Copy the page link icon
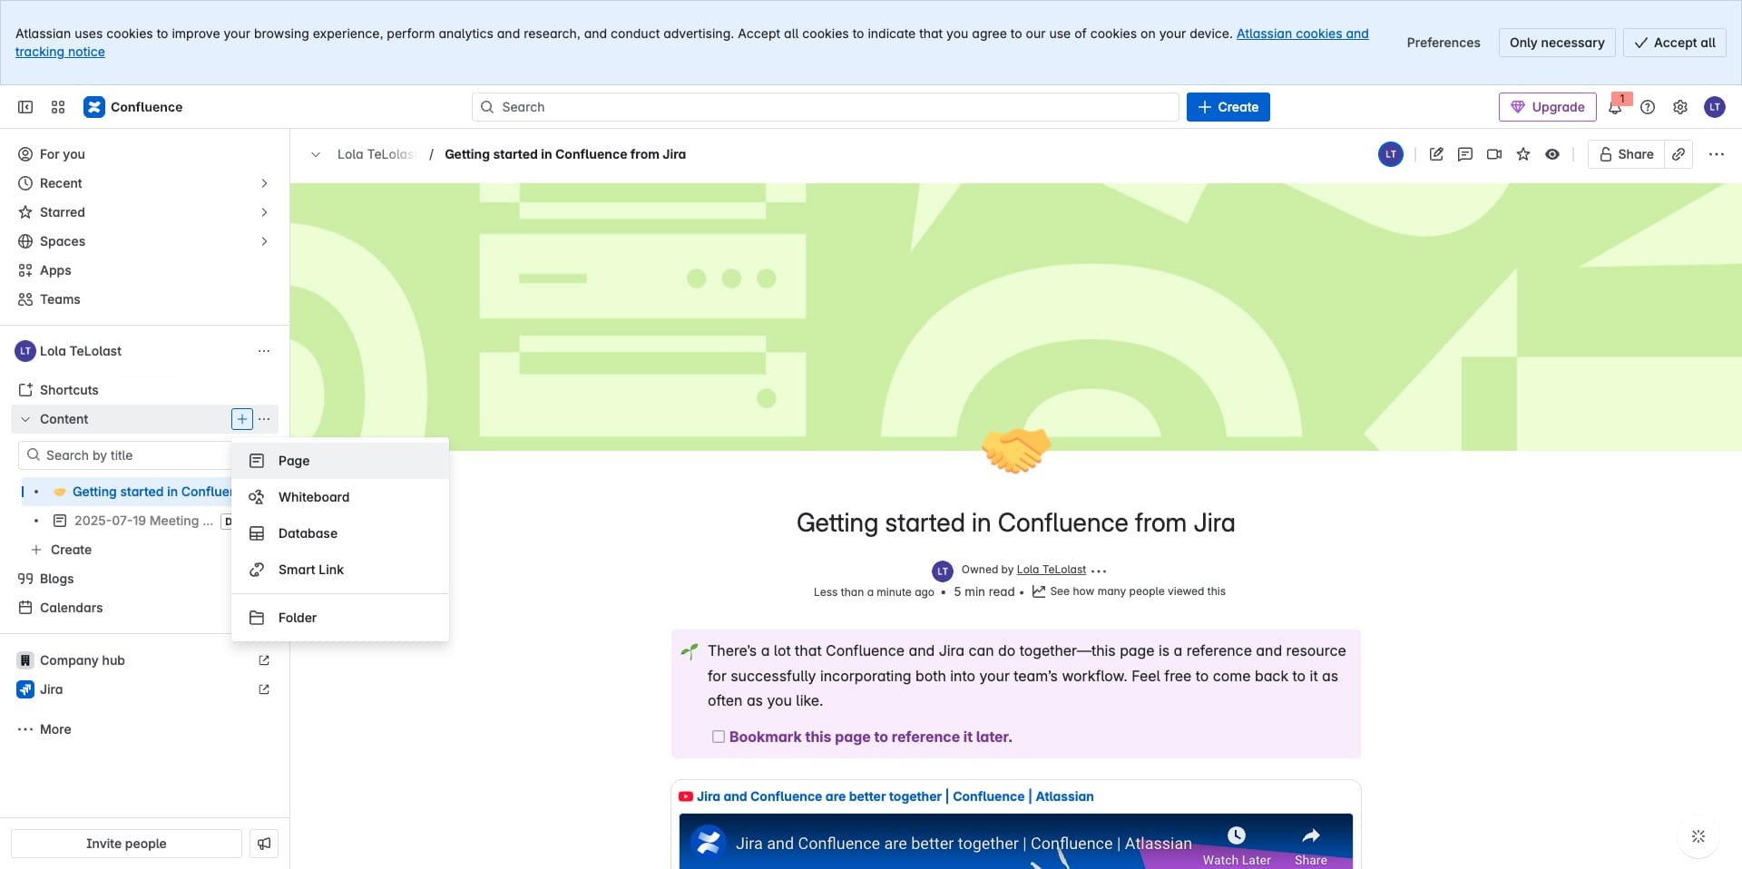This screenshot has height=869, width=1742. pyautogui.click(x=1678, y=154)
